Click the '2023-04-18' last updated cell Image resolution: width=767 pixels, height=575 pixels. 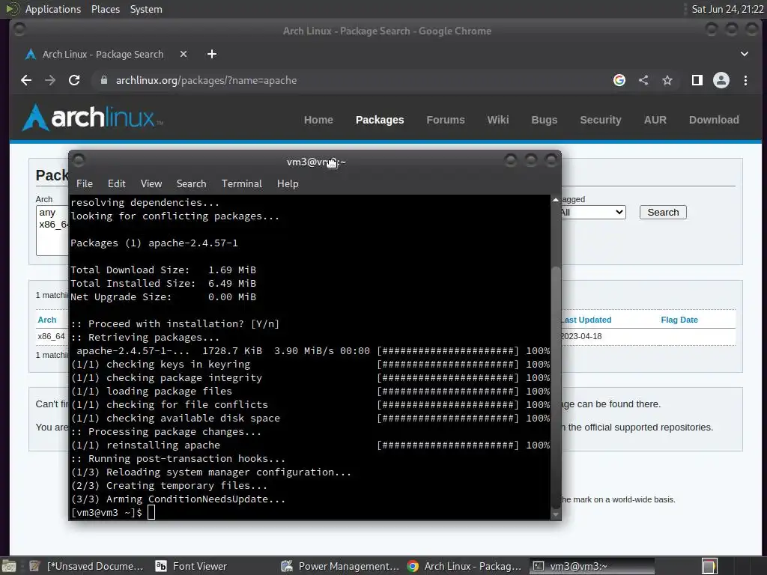click(x=580, y=336)
